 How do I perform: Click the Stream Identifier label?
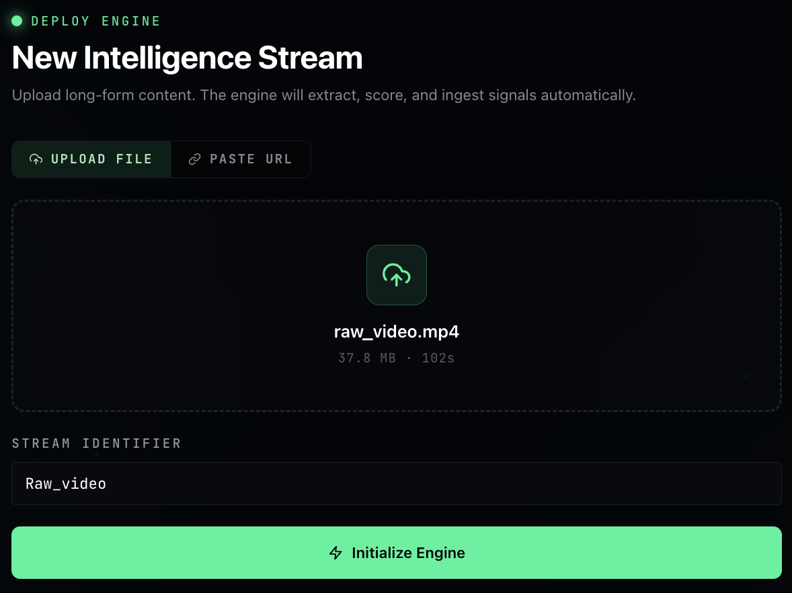coord(96,444)
